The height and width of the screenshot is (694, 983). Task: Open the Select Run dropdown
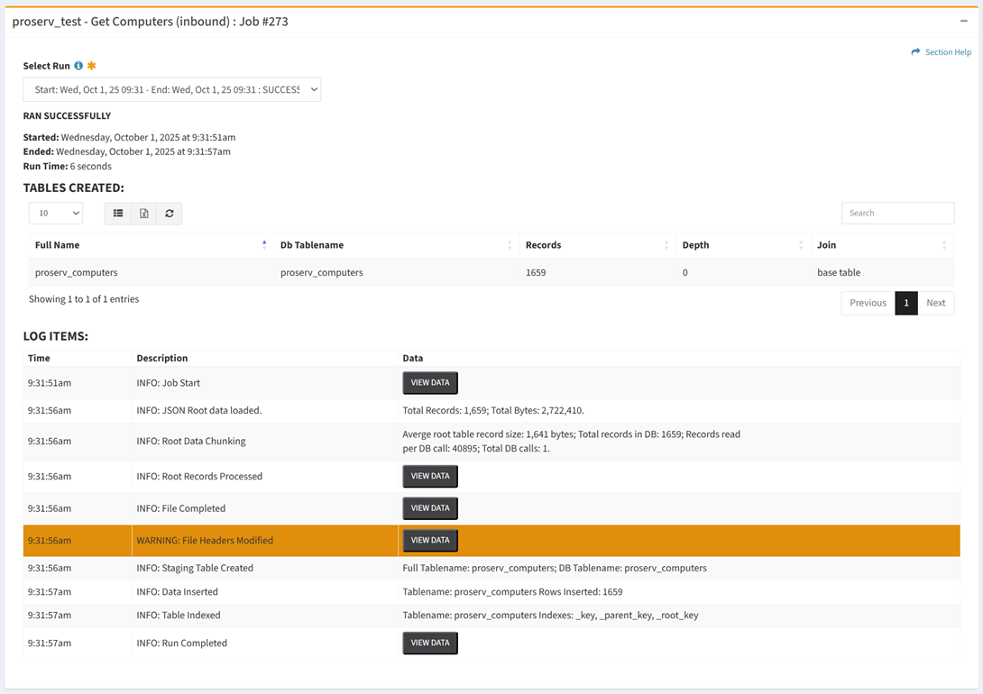[171, 90]
